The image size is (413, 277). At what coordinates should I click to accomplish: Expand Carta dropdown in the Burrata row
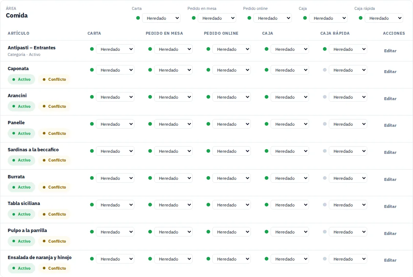coord(115,178)
